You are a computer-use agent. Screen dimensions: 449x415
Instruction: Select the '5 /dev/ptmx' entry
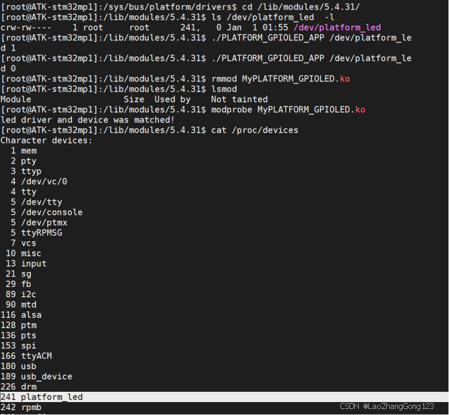(x=39, y=222)
